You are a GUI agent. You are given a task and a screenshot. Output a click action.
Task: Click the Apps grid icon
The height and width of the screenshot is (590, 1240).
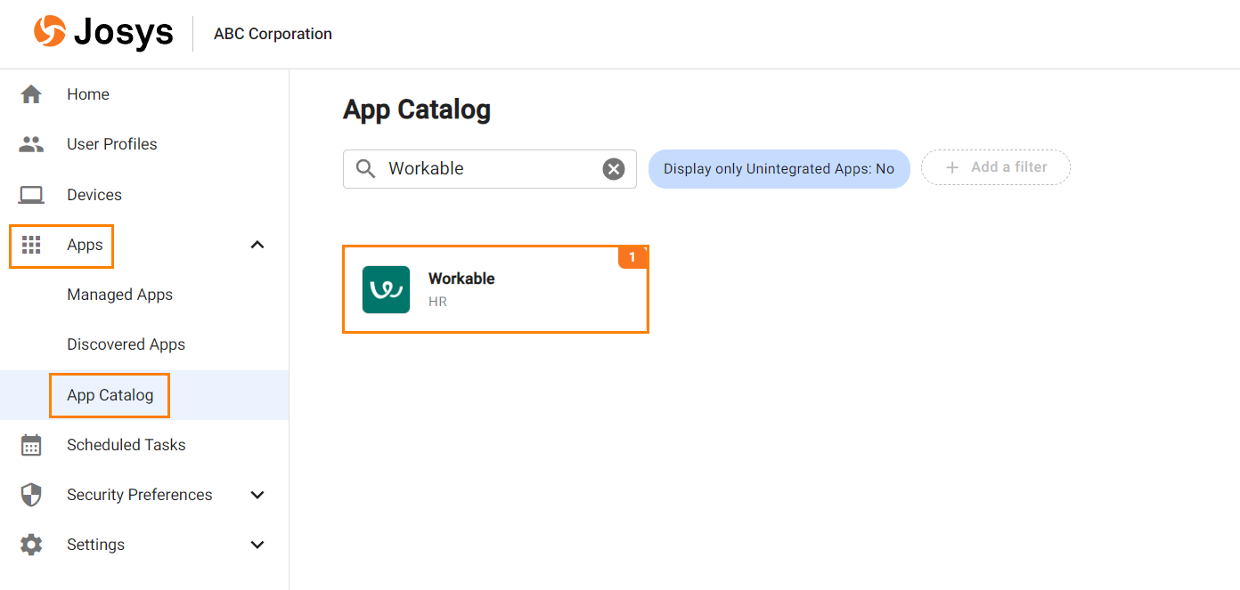pos(31,245)
